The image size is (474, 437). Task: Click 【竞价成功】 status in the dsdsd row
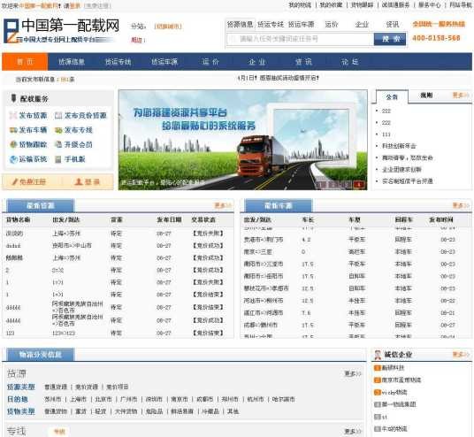pos(208,246)
